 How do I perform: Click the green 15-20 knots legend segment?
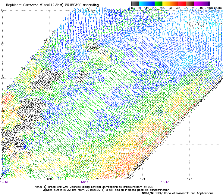point(159,4)
